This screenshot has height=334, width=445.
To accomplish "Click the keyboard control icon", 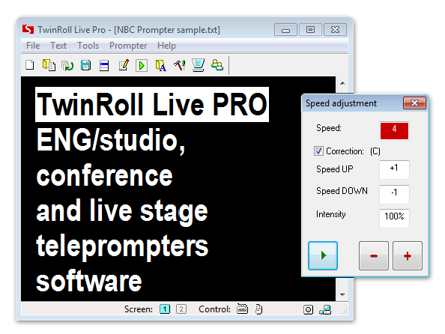I will point(242,309).
